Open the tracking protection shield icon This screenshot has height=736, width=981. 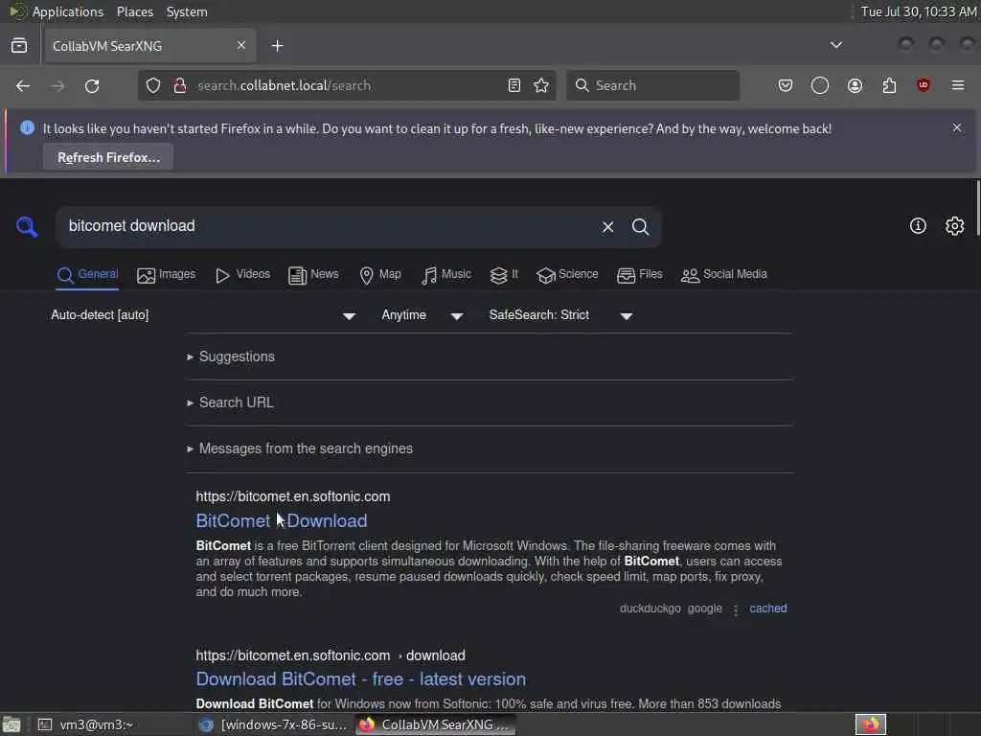[153, 85]
